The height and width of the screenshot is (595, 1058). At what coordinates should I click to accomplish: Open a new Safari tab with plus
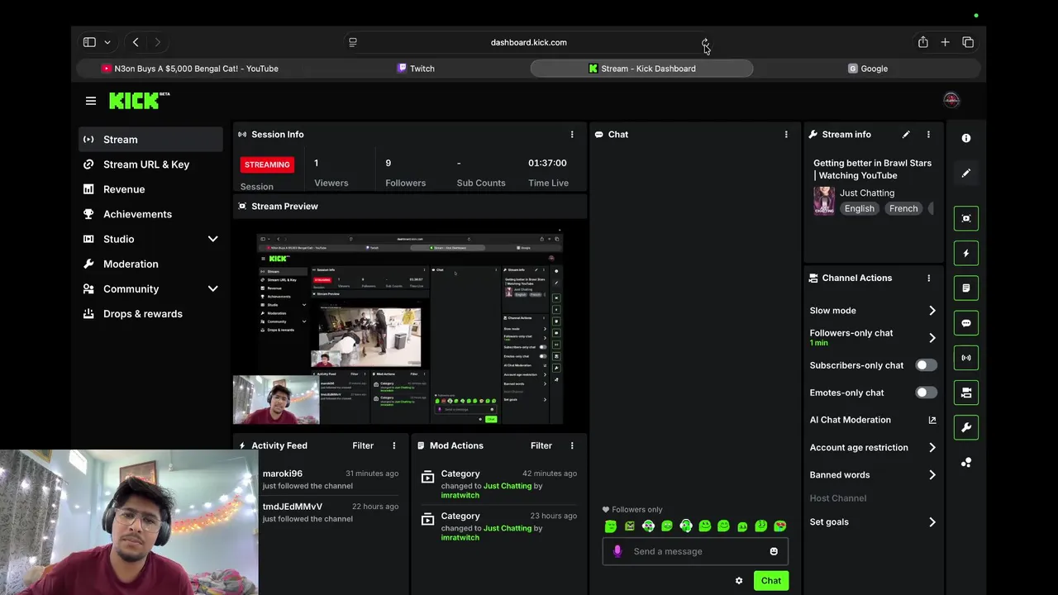coord(945,42)
